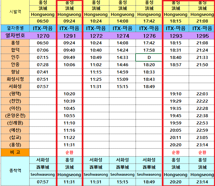Click the 안중 station label

15,65
